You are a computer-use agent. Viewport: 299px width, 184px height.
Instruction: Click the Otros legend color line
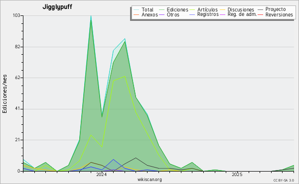click(x=161, y=14)
